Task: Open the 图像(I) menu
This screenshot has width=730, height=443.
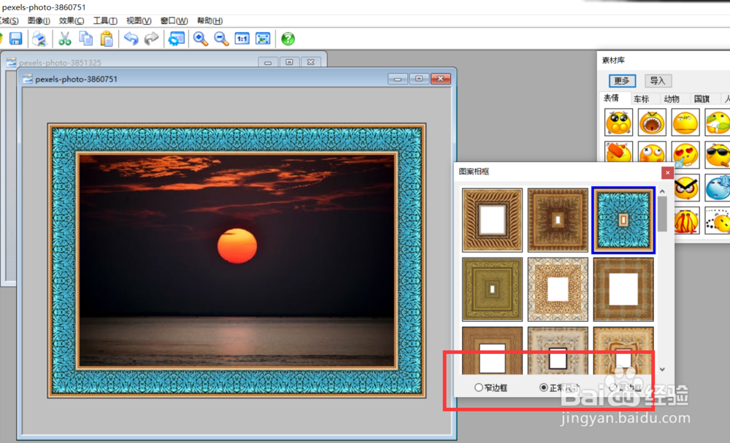Action: pos(39,20)
